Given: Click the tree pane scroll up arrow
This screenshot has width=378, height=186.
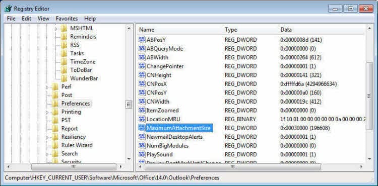Looking at the screenshot, I should pyautogui.click(x=129, y=29).
